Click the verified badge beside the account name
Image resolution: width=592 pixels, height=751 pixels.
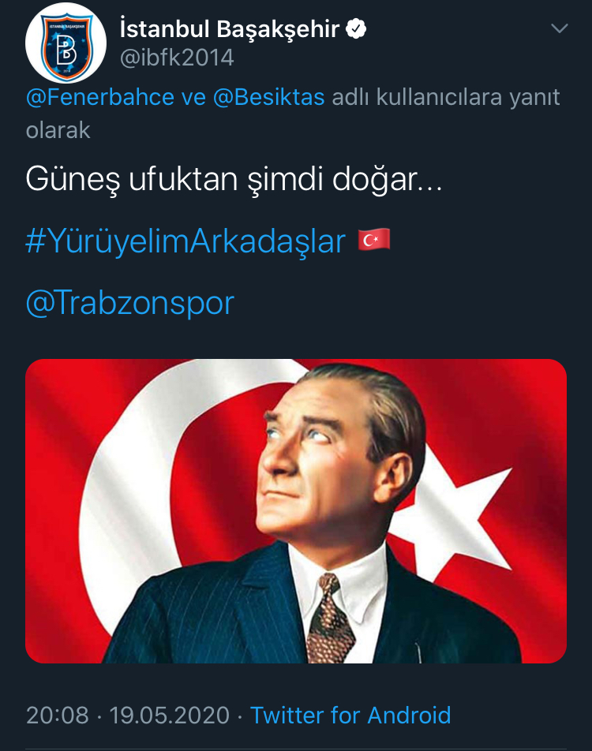pyautogui.click(x=356, y=28)
